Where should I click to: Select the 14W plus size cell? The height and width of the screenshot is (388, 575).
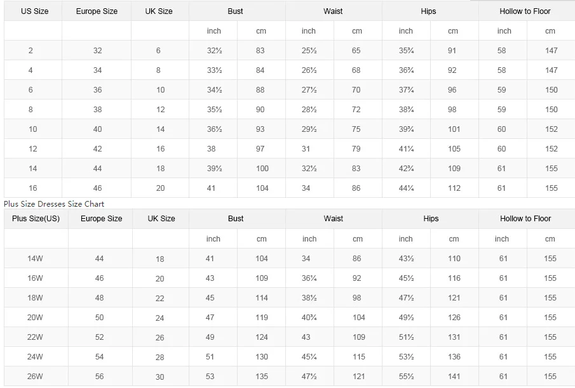point(35,259)
